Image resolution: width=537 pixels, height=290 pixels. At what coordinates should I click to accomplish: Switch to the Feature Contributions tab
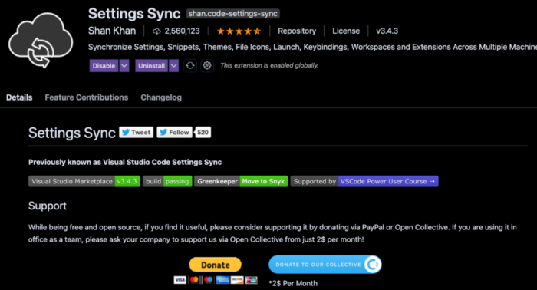pos(86,97)
